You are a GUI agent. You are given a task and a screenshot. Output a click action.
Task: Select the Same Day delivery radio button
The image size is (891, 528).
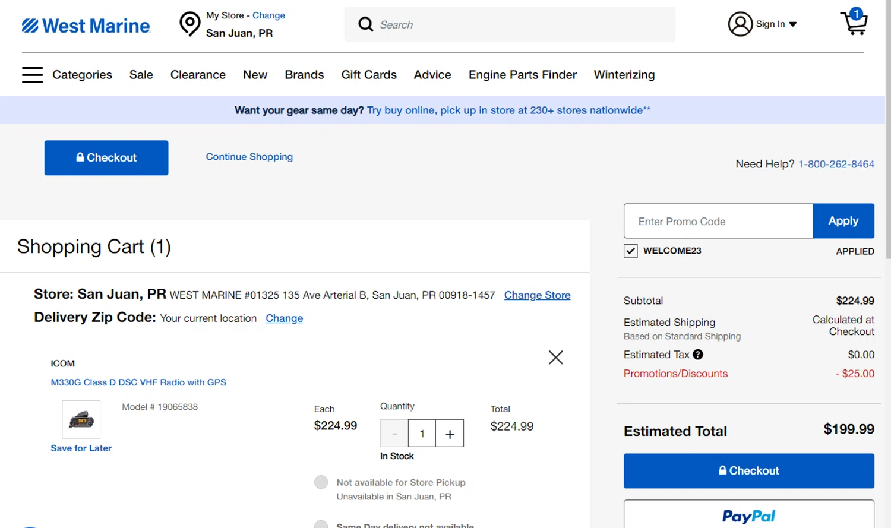click(x=321, y=525)
